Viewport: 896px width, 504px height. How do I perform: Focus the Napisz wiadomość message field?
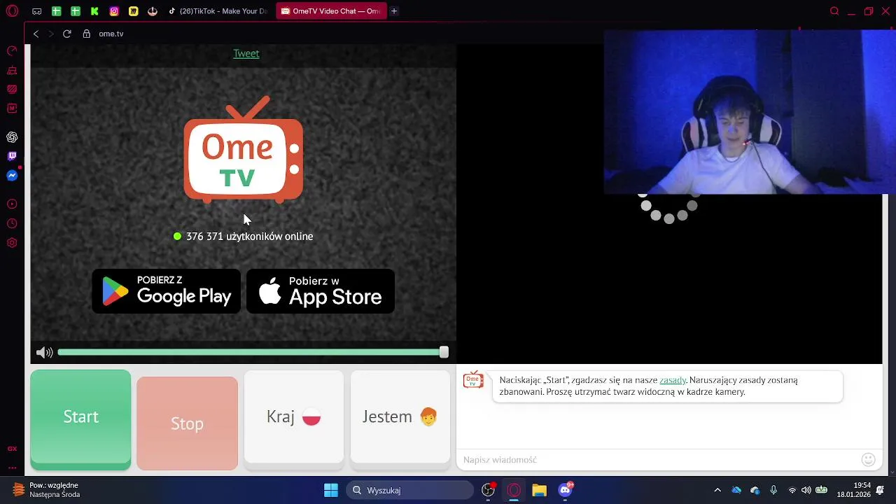[658, 460]
